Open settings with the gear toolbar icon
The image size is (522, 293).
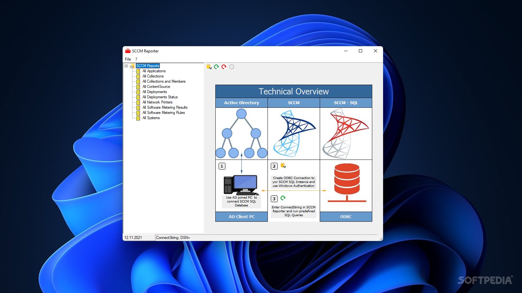(x=232, y=67)
